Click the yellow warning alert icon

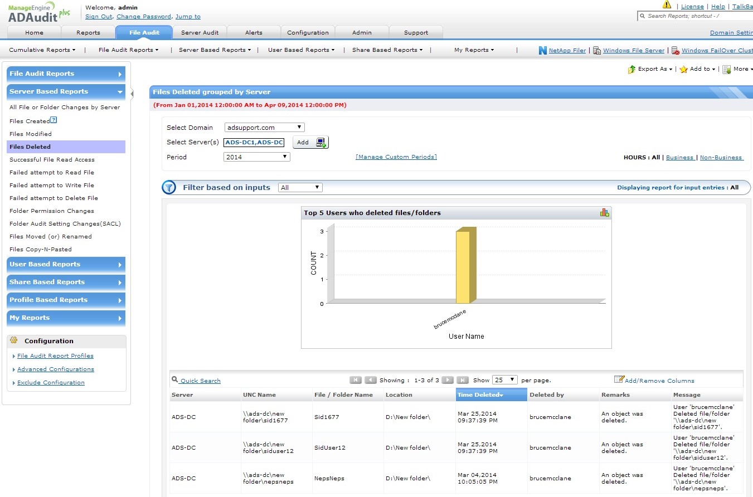click(x=667, y=5)
